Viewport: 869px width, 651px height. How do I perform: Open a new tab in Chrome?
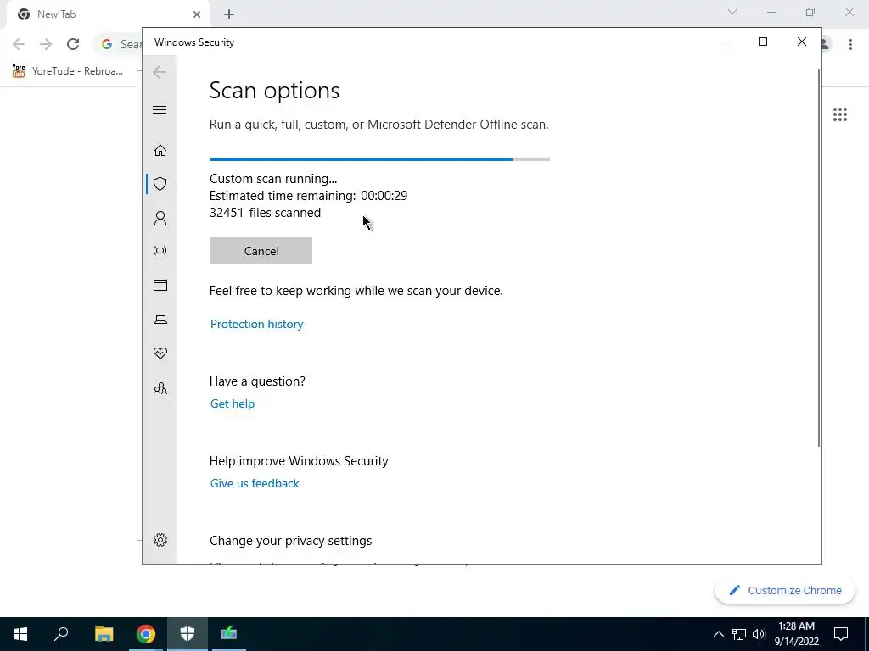(229, 14)
